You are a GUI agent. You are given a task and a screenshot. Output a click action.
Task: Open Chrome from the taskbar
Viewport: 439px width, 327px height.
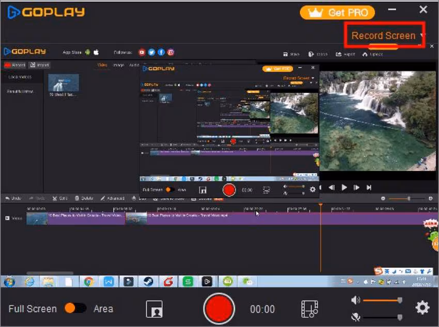click(x=88, y=282)
